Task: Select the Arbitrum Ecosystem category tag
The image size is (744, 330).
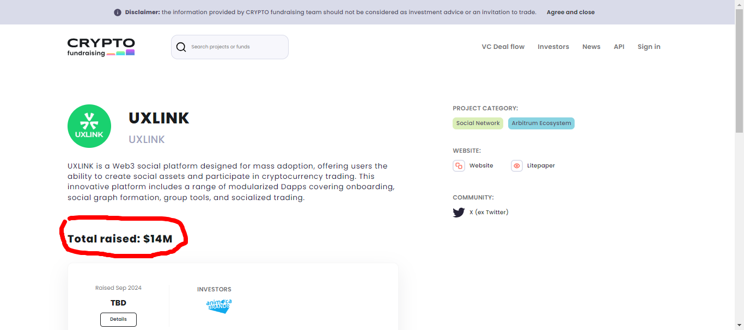Action: click(541, 123)
